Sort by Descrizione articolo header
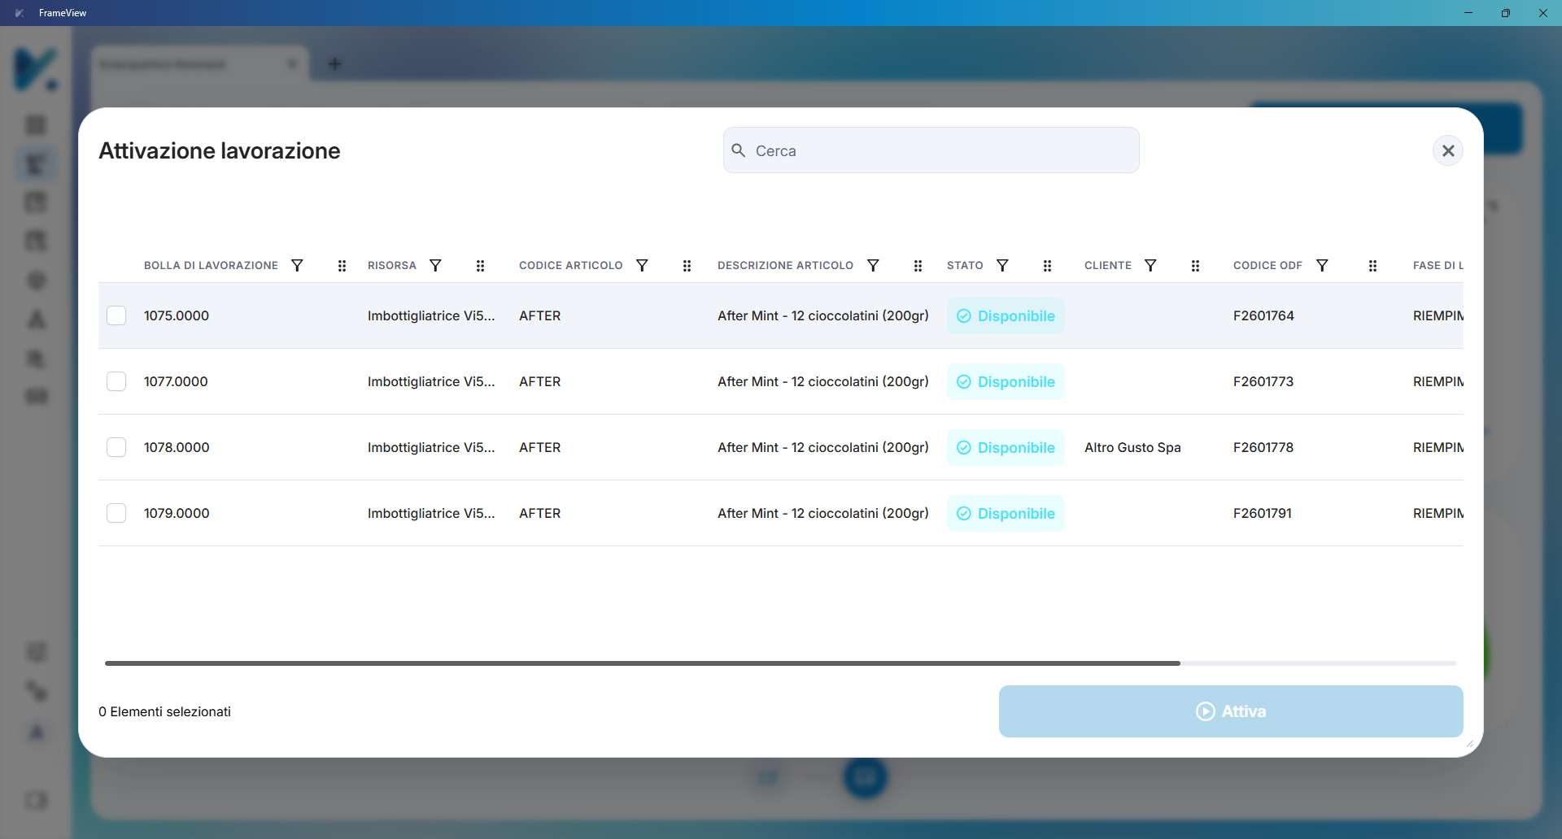This screenshot has height=839, width=1562. [786, 266]
